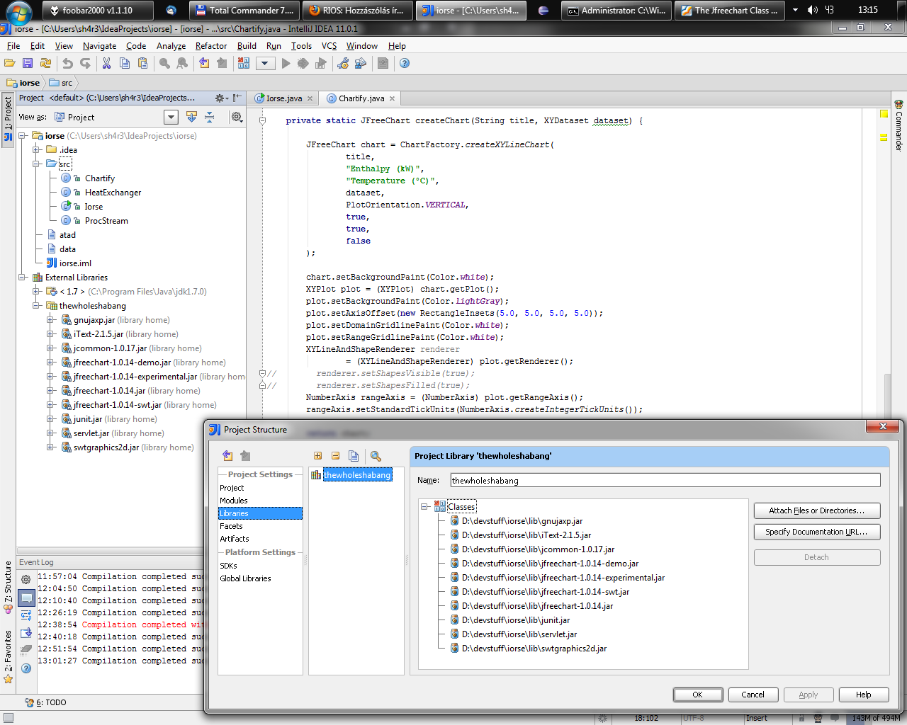Click the Replace toolbar icon
907x725 pixels.
tap(182, 63)
